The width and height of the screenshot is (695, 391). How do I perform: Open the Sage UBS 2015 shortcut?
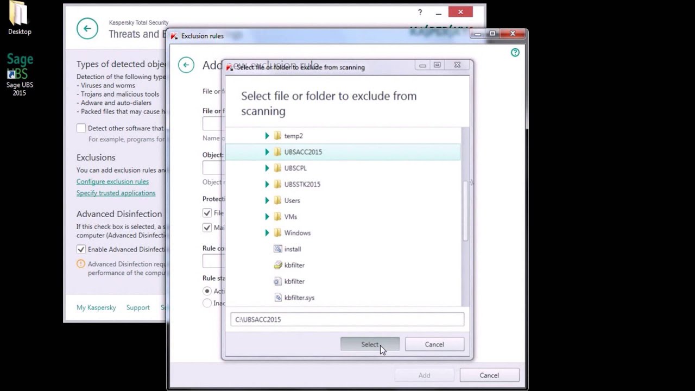click(x=20, y=75)
